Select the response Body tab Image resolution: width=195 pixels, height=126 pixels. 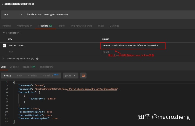coord(4,67)
